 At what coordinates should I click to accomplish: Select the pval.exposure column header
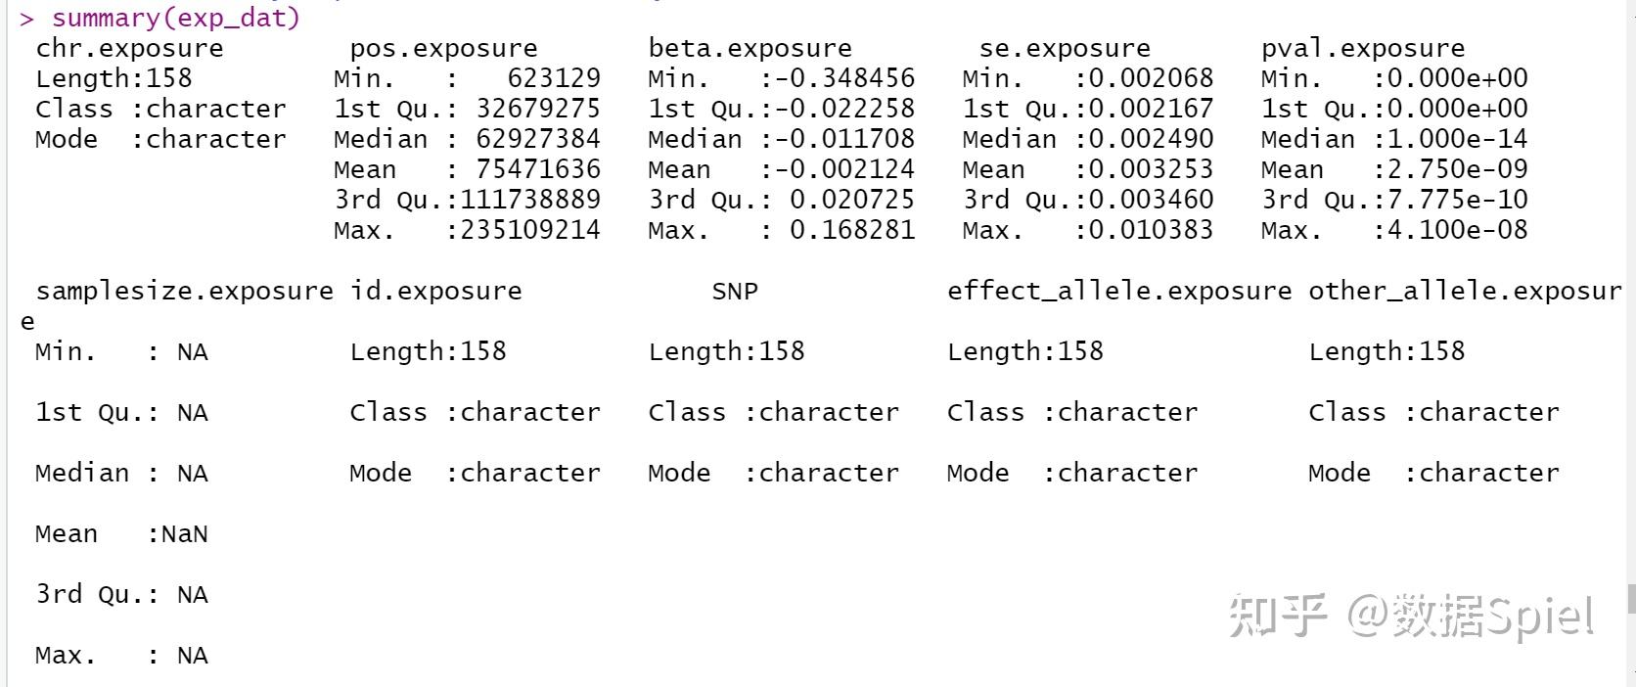(x=1363, y=48)
